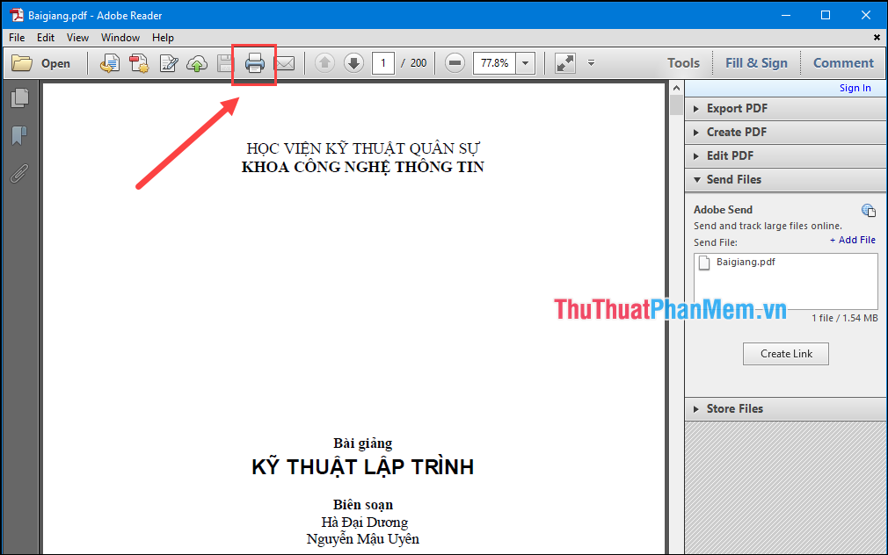Viewport: 888px width, 555px height.
Task: Click the Adobe Send globe icon
Action: tap(868, 211)
